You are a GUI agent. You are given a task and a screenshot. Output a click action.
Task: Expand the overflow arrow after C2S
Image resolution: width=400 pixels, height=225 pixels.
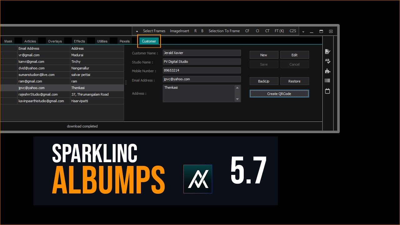303,32
